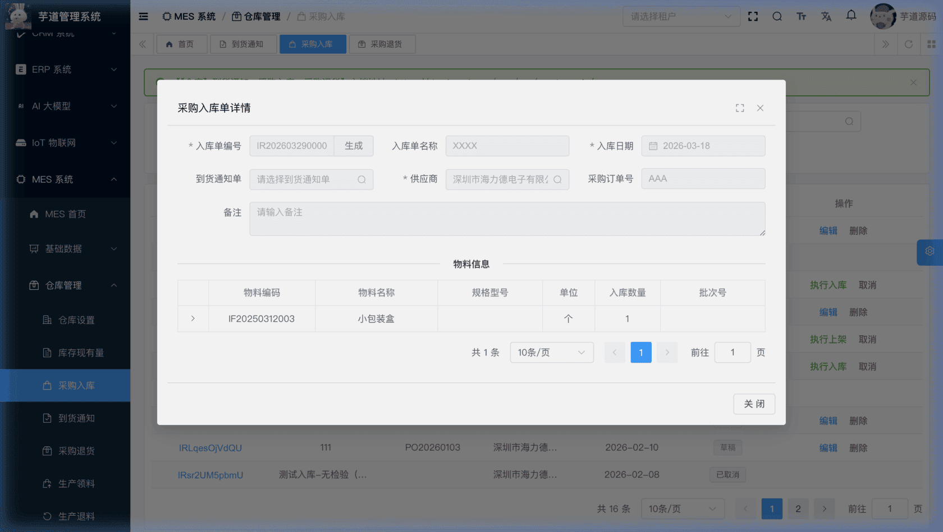Click the search icon in the 到货通知单 field
This screenshot has width=943, height=532.
coord(361,179)
